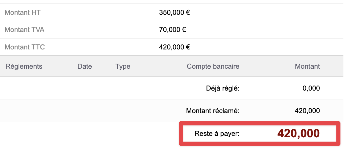This screenshot has width=344, height=148.
Task: Click the Montant réclamé label
Action: [213, 111]
